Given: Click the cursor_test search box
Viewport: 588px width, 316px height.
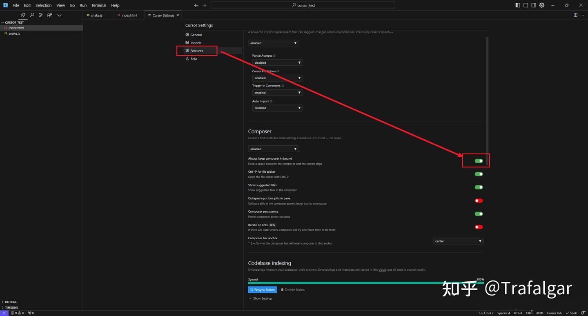Looking at the screenshot, I should point(303,5).
